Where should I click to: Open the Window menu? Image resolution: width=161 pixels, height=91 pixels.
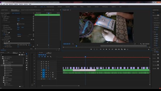26,4
